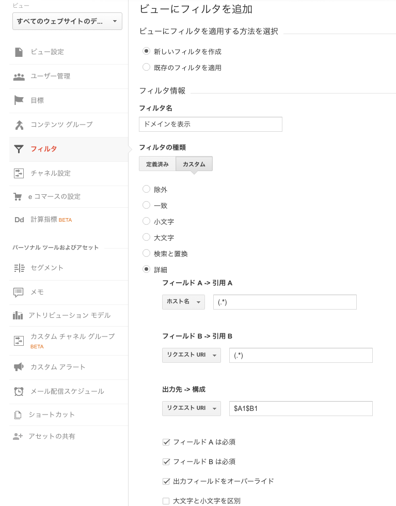This screenshot has width=396, height=506.
Task: Select 既存のフィルタを適用 radio button
Action: tap(147, 67)
